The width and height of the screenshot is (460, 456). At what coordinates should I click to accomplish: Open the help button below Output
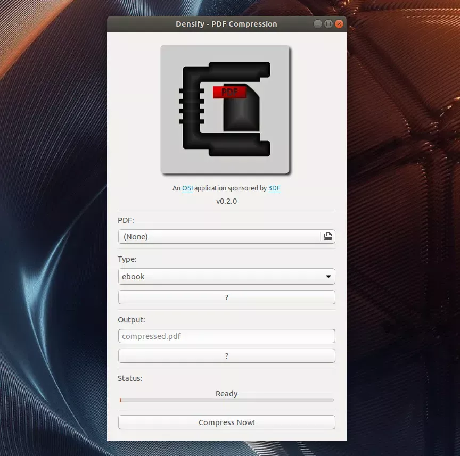(x=226, y=356)
